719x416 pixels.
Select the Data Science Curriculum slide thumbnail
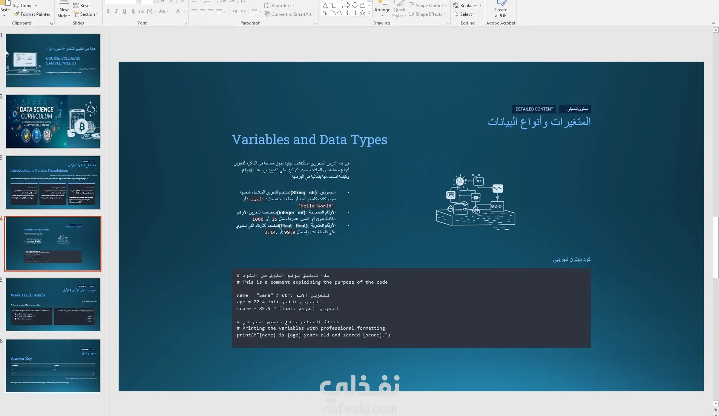coord(53,121)
